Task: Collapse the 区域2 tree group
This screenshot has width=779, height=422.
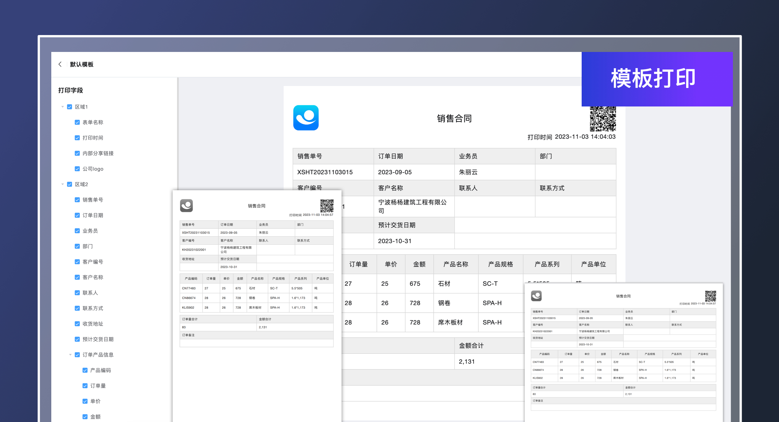Action: [62, 184]
